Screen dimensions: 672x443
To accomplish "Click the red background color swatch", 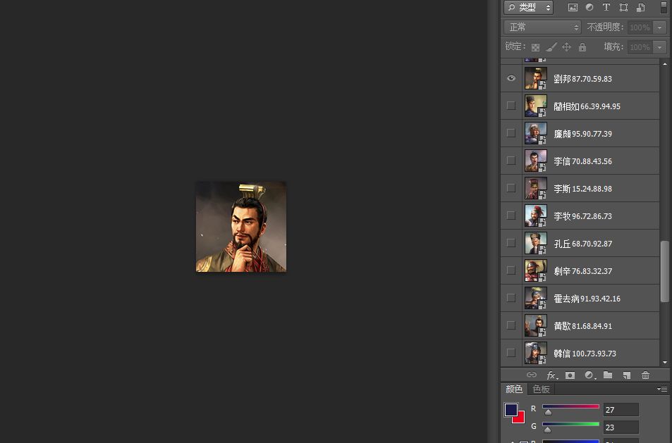I will (520, 418).
